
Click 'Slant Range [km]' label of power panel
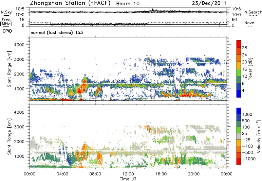(9, 69)
